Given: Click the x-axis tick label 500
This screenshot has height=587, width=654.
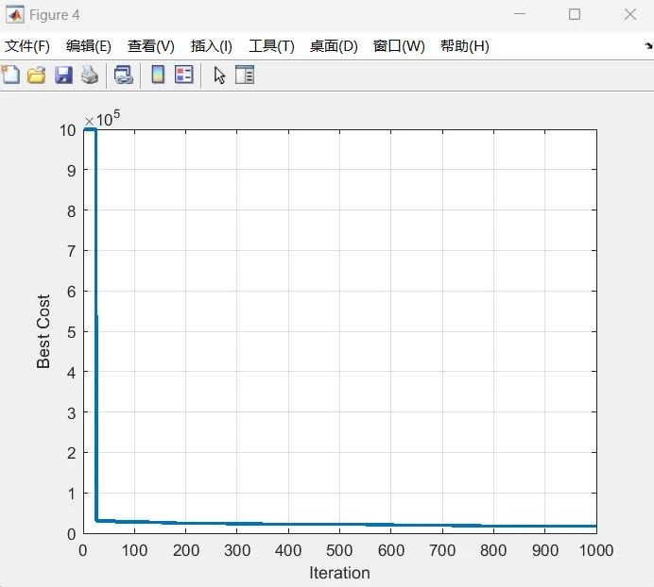Looking at the screenshot, I should [339, 551].
